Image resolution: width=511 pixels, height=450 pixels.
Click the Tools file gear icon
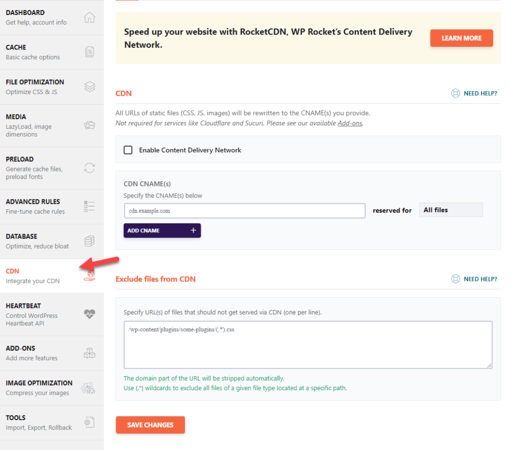click(x=90, y=423)
